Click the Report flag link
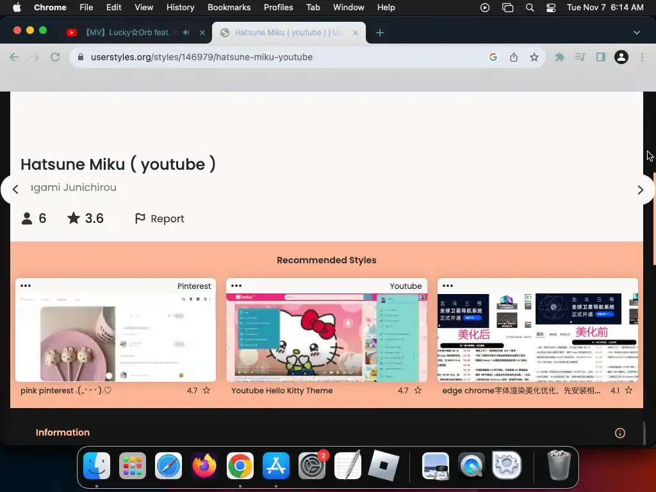This screenshot has height=492, width=656. (160, 218)
